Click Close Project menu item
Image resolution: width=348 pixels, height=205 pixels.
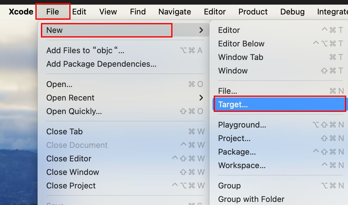point(71,186)
